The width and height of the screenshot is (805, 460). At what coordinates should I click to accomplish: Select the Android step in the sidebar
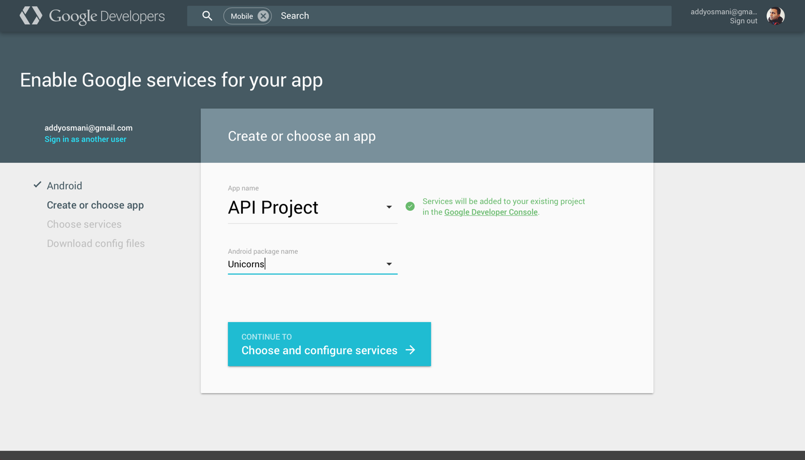point(64,185)
